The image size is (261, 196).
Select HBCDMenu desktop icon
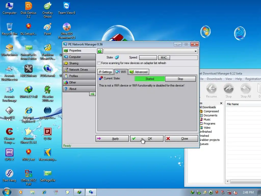pos(29,71)
